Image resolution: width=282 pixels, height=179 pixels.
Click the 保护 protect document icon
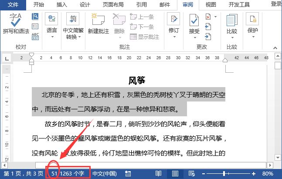[x=252, y=19]
